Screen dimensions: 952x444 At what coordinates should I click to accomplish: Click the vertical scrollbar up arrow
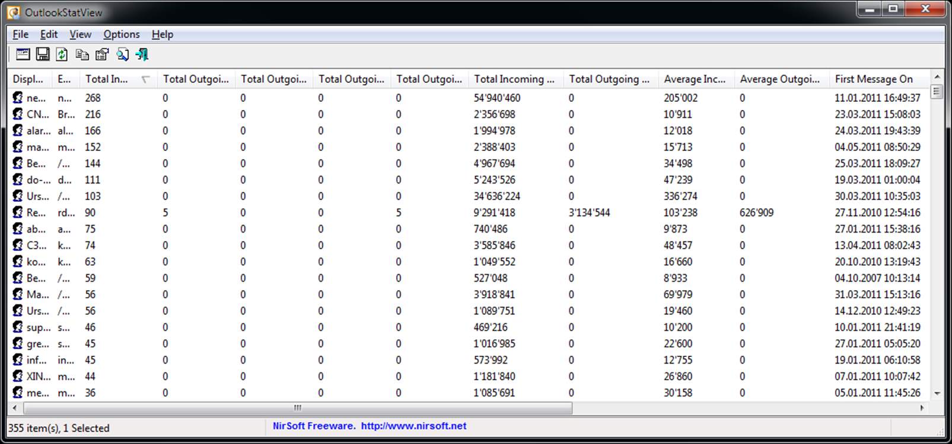[x=937, y=77]
